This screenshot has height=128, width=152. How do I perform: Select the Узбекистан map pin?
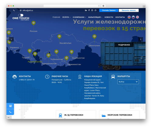(x=57, y=52)
